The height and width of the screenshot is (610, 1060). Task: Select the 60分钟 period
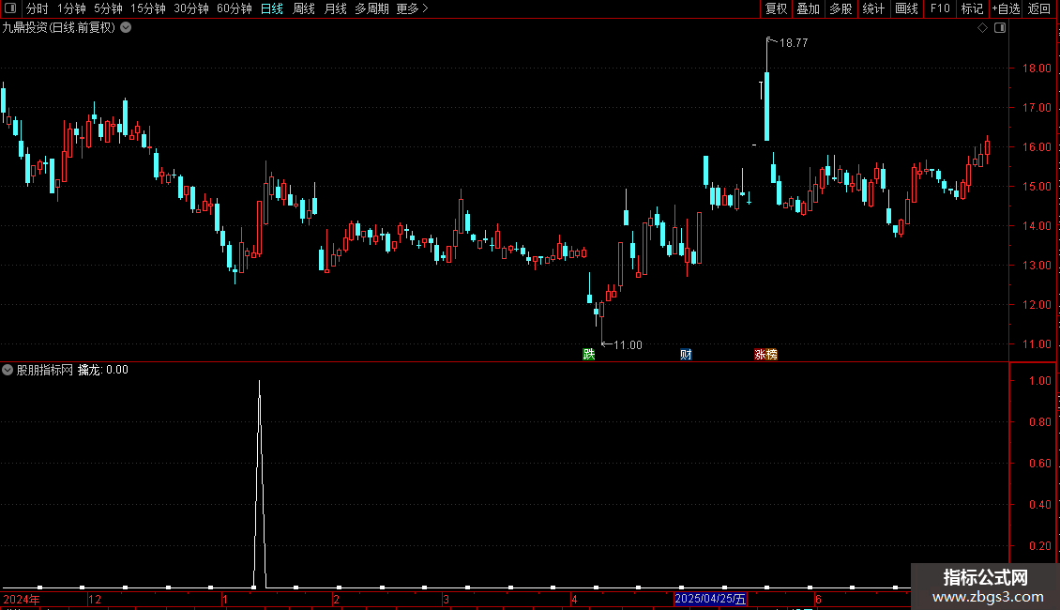click(234, 8)
